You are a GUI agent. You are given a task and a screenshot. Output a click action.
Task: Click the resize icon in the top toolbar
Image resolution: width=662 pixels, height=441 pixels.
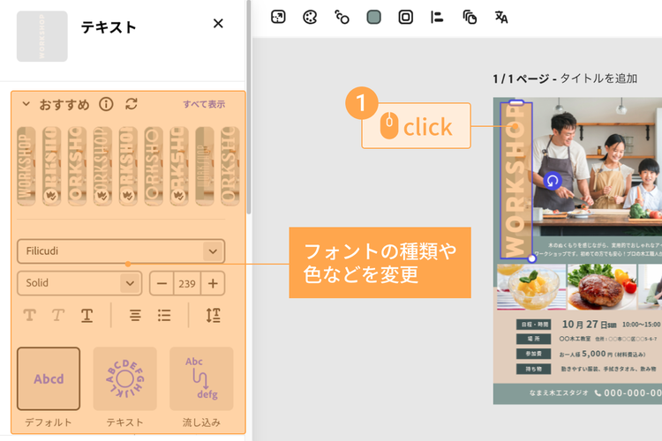point(278,17)
